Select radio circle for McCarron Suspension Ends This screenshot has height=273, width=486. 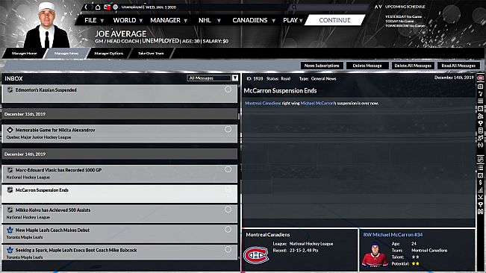click(x=228, y=189)
